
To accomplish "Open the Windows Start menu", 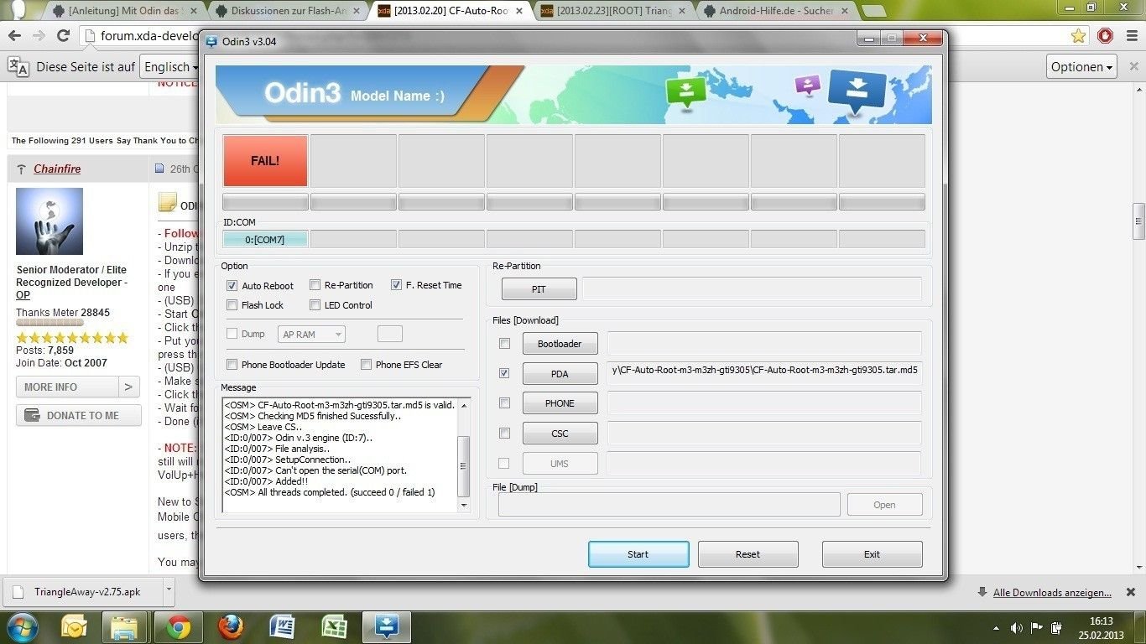I will (21, 627).
